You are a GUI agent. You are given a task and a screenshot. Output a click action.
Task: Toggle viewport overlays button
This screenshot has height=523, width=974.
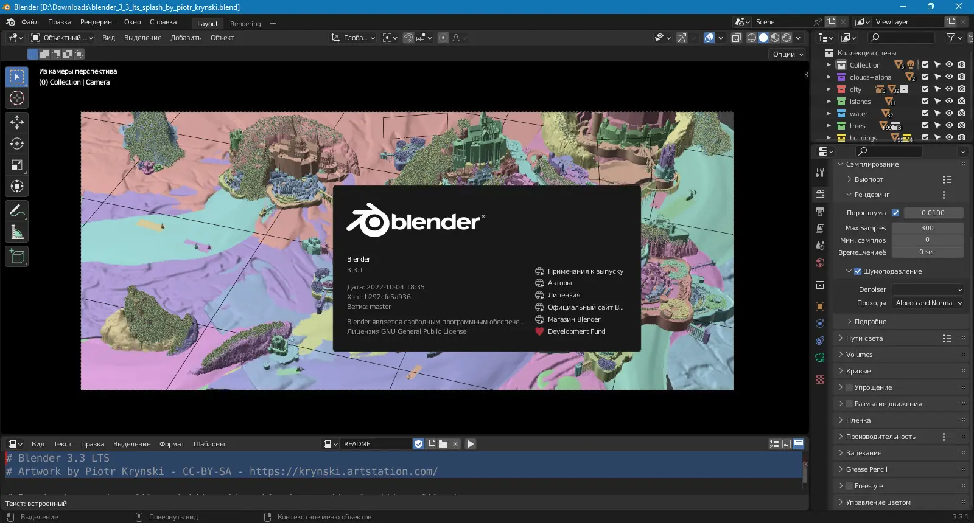(709, 38)
